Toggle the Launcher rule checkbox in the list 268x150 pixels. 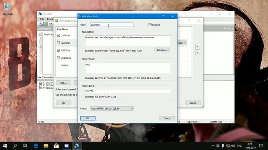(x=59, y=42)
